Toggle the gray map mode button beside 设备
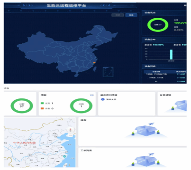Image resolution: width=191 pixels, height=170 pixels. (118, 15)
